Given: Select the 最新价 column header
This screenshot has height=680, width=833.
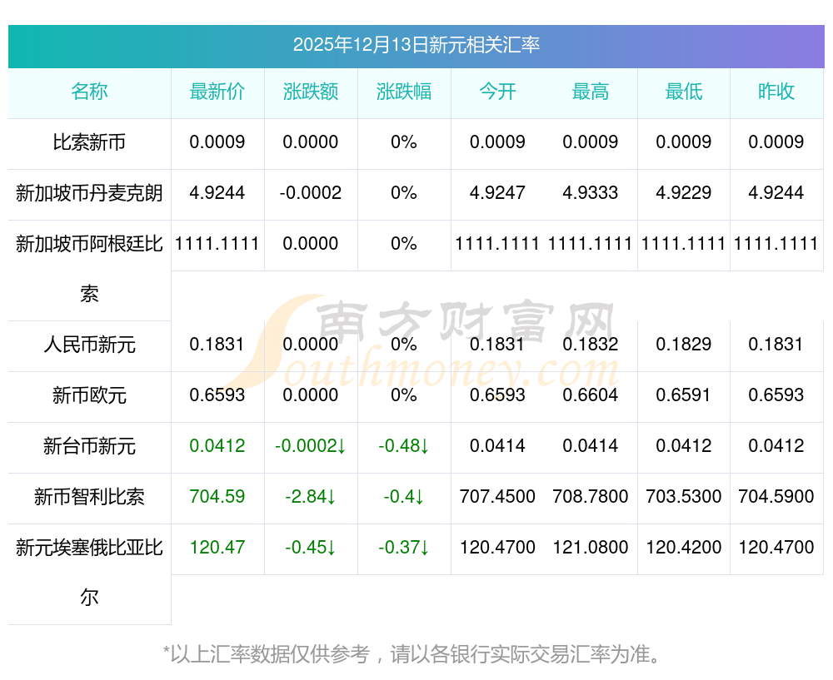Looking at the screenshot, I should click(217, 92).
